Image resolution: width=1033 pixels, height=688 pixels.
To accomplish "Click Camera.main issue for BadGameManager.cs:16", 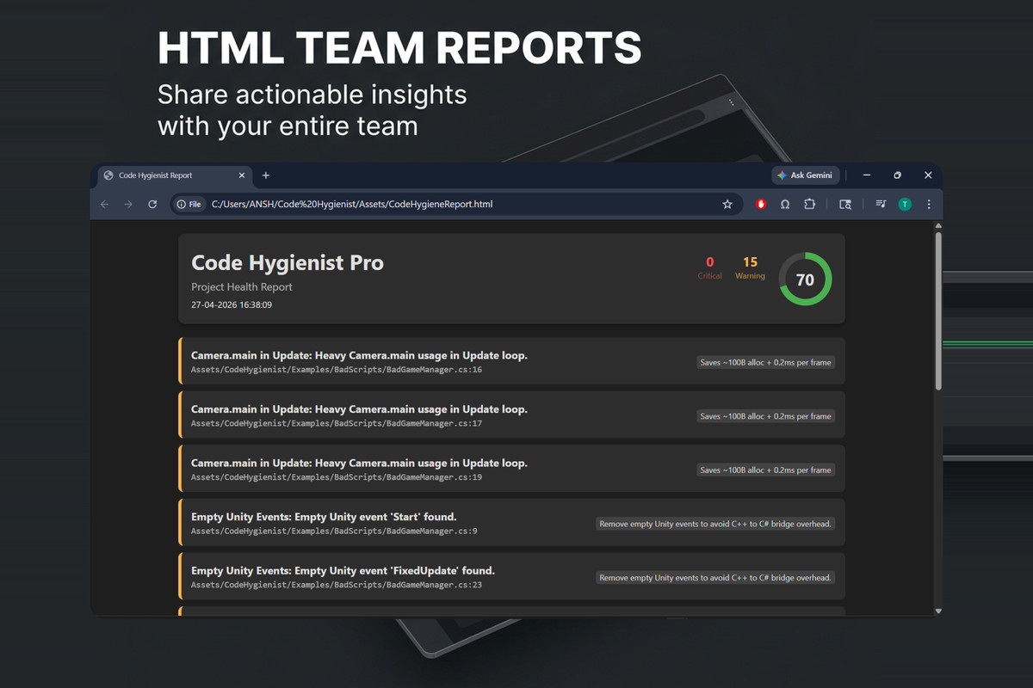I will click(511, 361).
